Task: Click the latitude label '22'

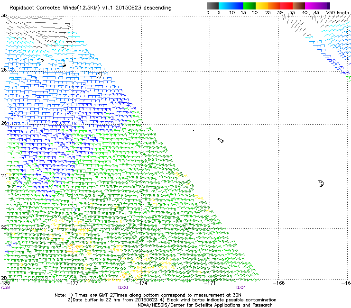Action: click(x=4, y=227)
